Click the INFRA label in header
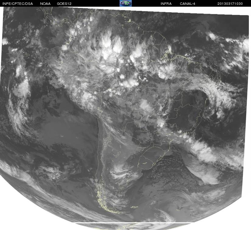 coord(166,4)
